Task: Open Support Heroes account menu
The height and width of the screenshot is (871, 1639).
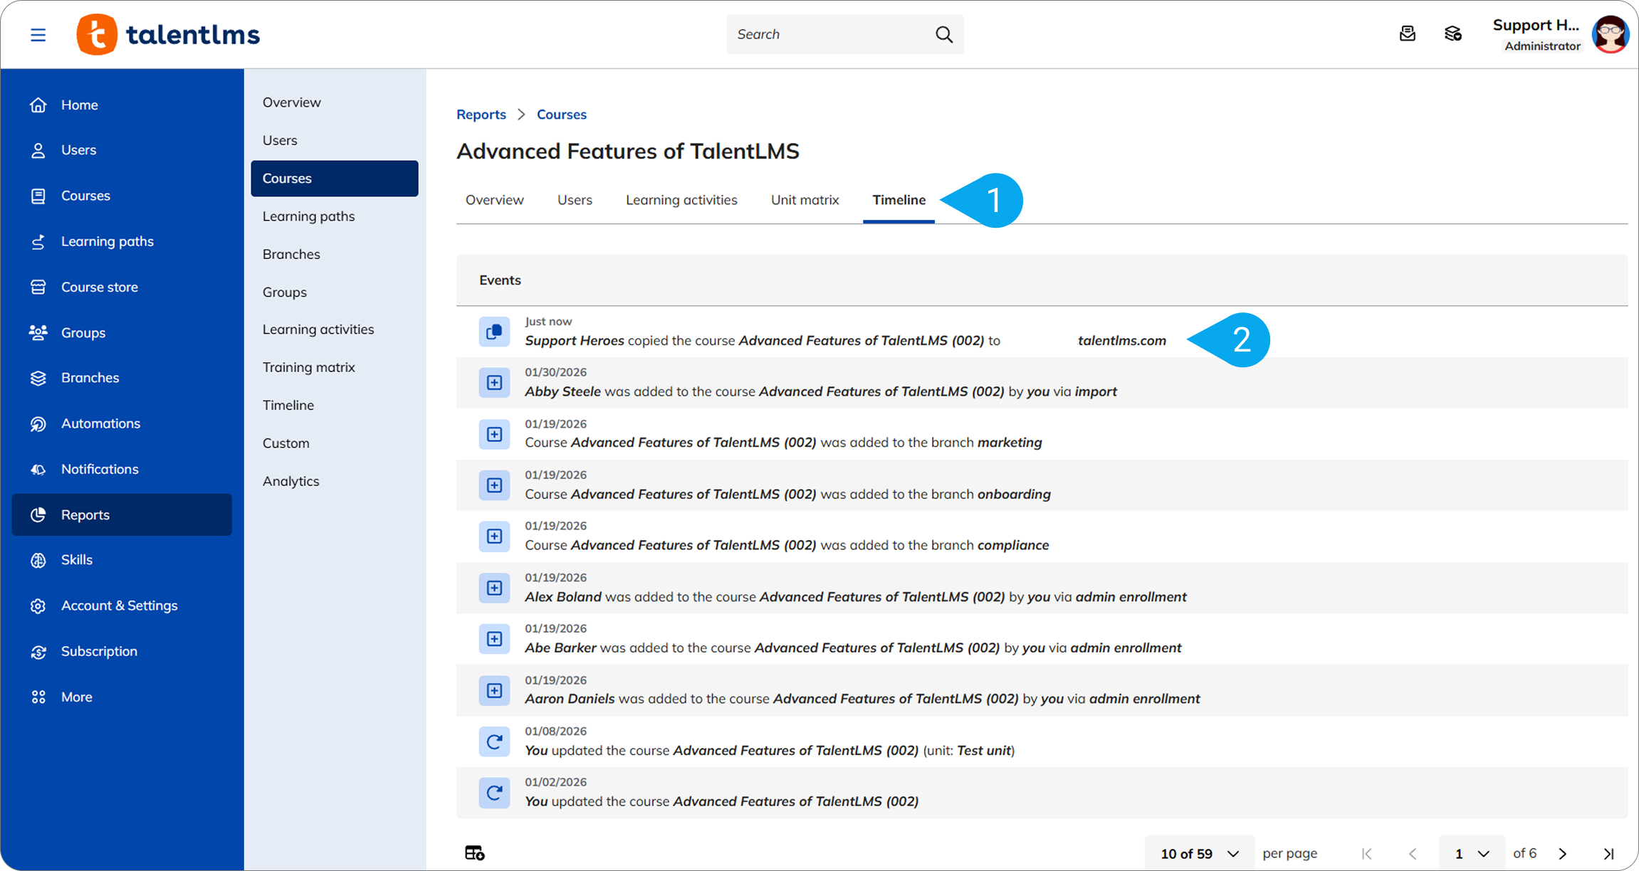Action: click(1536, 26)
